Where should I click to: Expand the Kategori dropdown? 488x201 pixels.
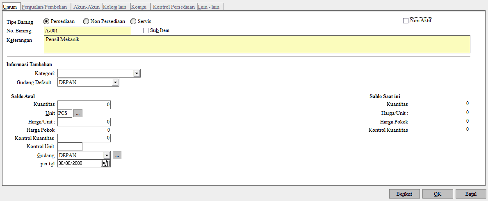click(x=137, y=73)
